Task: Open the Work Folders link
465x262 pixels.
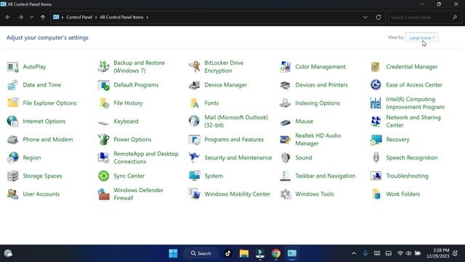Action: [403, 194]
